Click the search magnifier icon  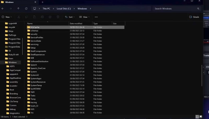pos(198,9)
